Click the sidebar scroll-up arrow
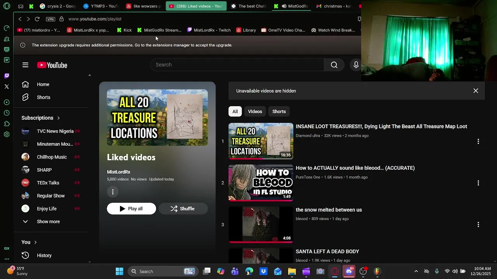Viewport: 497px width, 279px height. [x=90, y=75]
